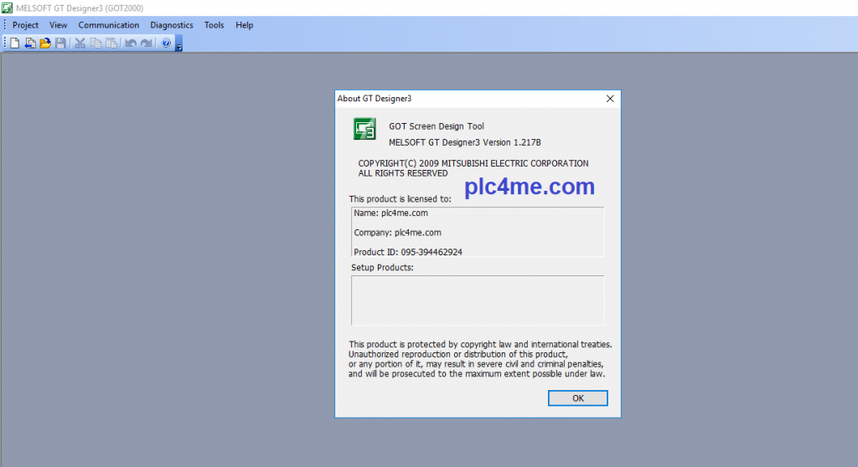Click the menu bar drag handle grip

pyautogui.click(x=5, y=25)
